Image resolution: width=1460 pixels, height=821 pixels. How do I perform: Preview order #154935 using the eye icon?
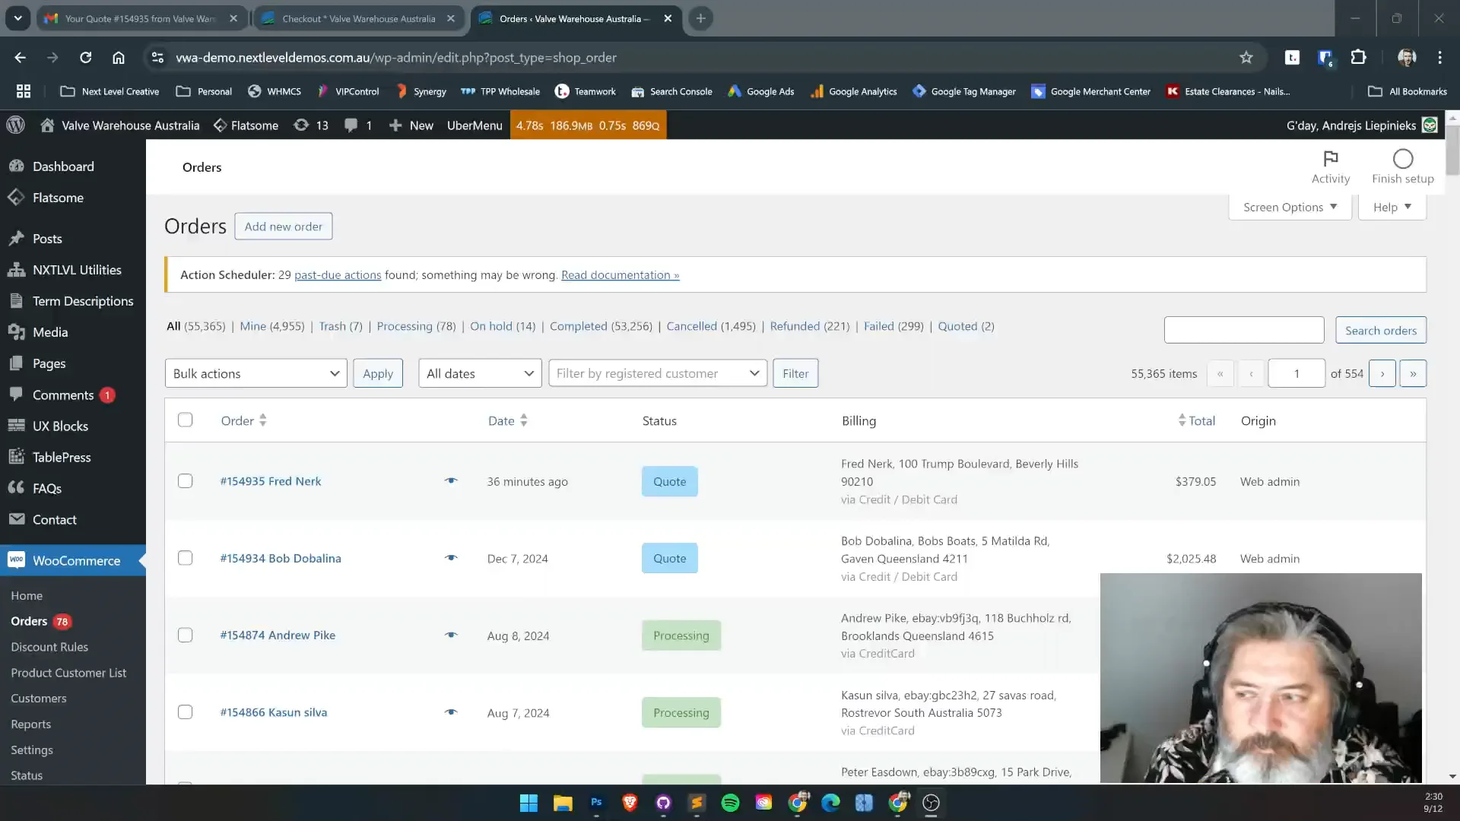pyautogui.click(x=451, y=480)
